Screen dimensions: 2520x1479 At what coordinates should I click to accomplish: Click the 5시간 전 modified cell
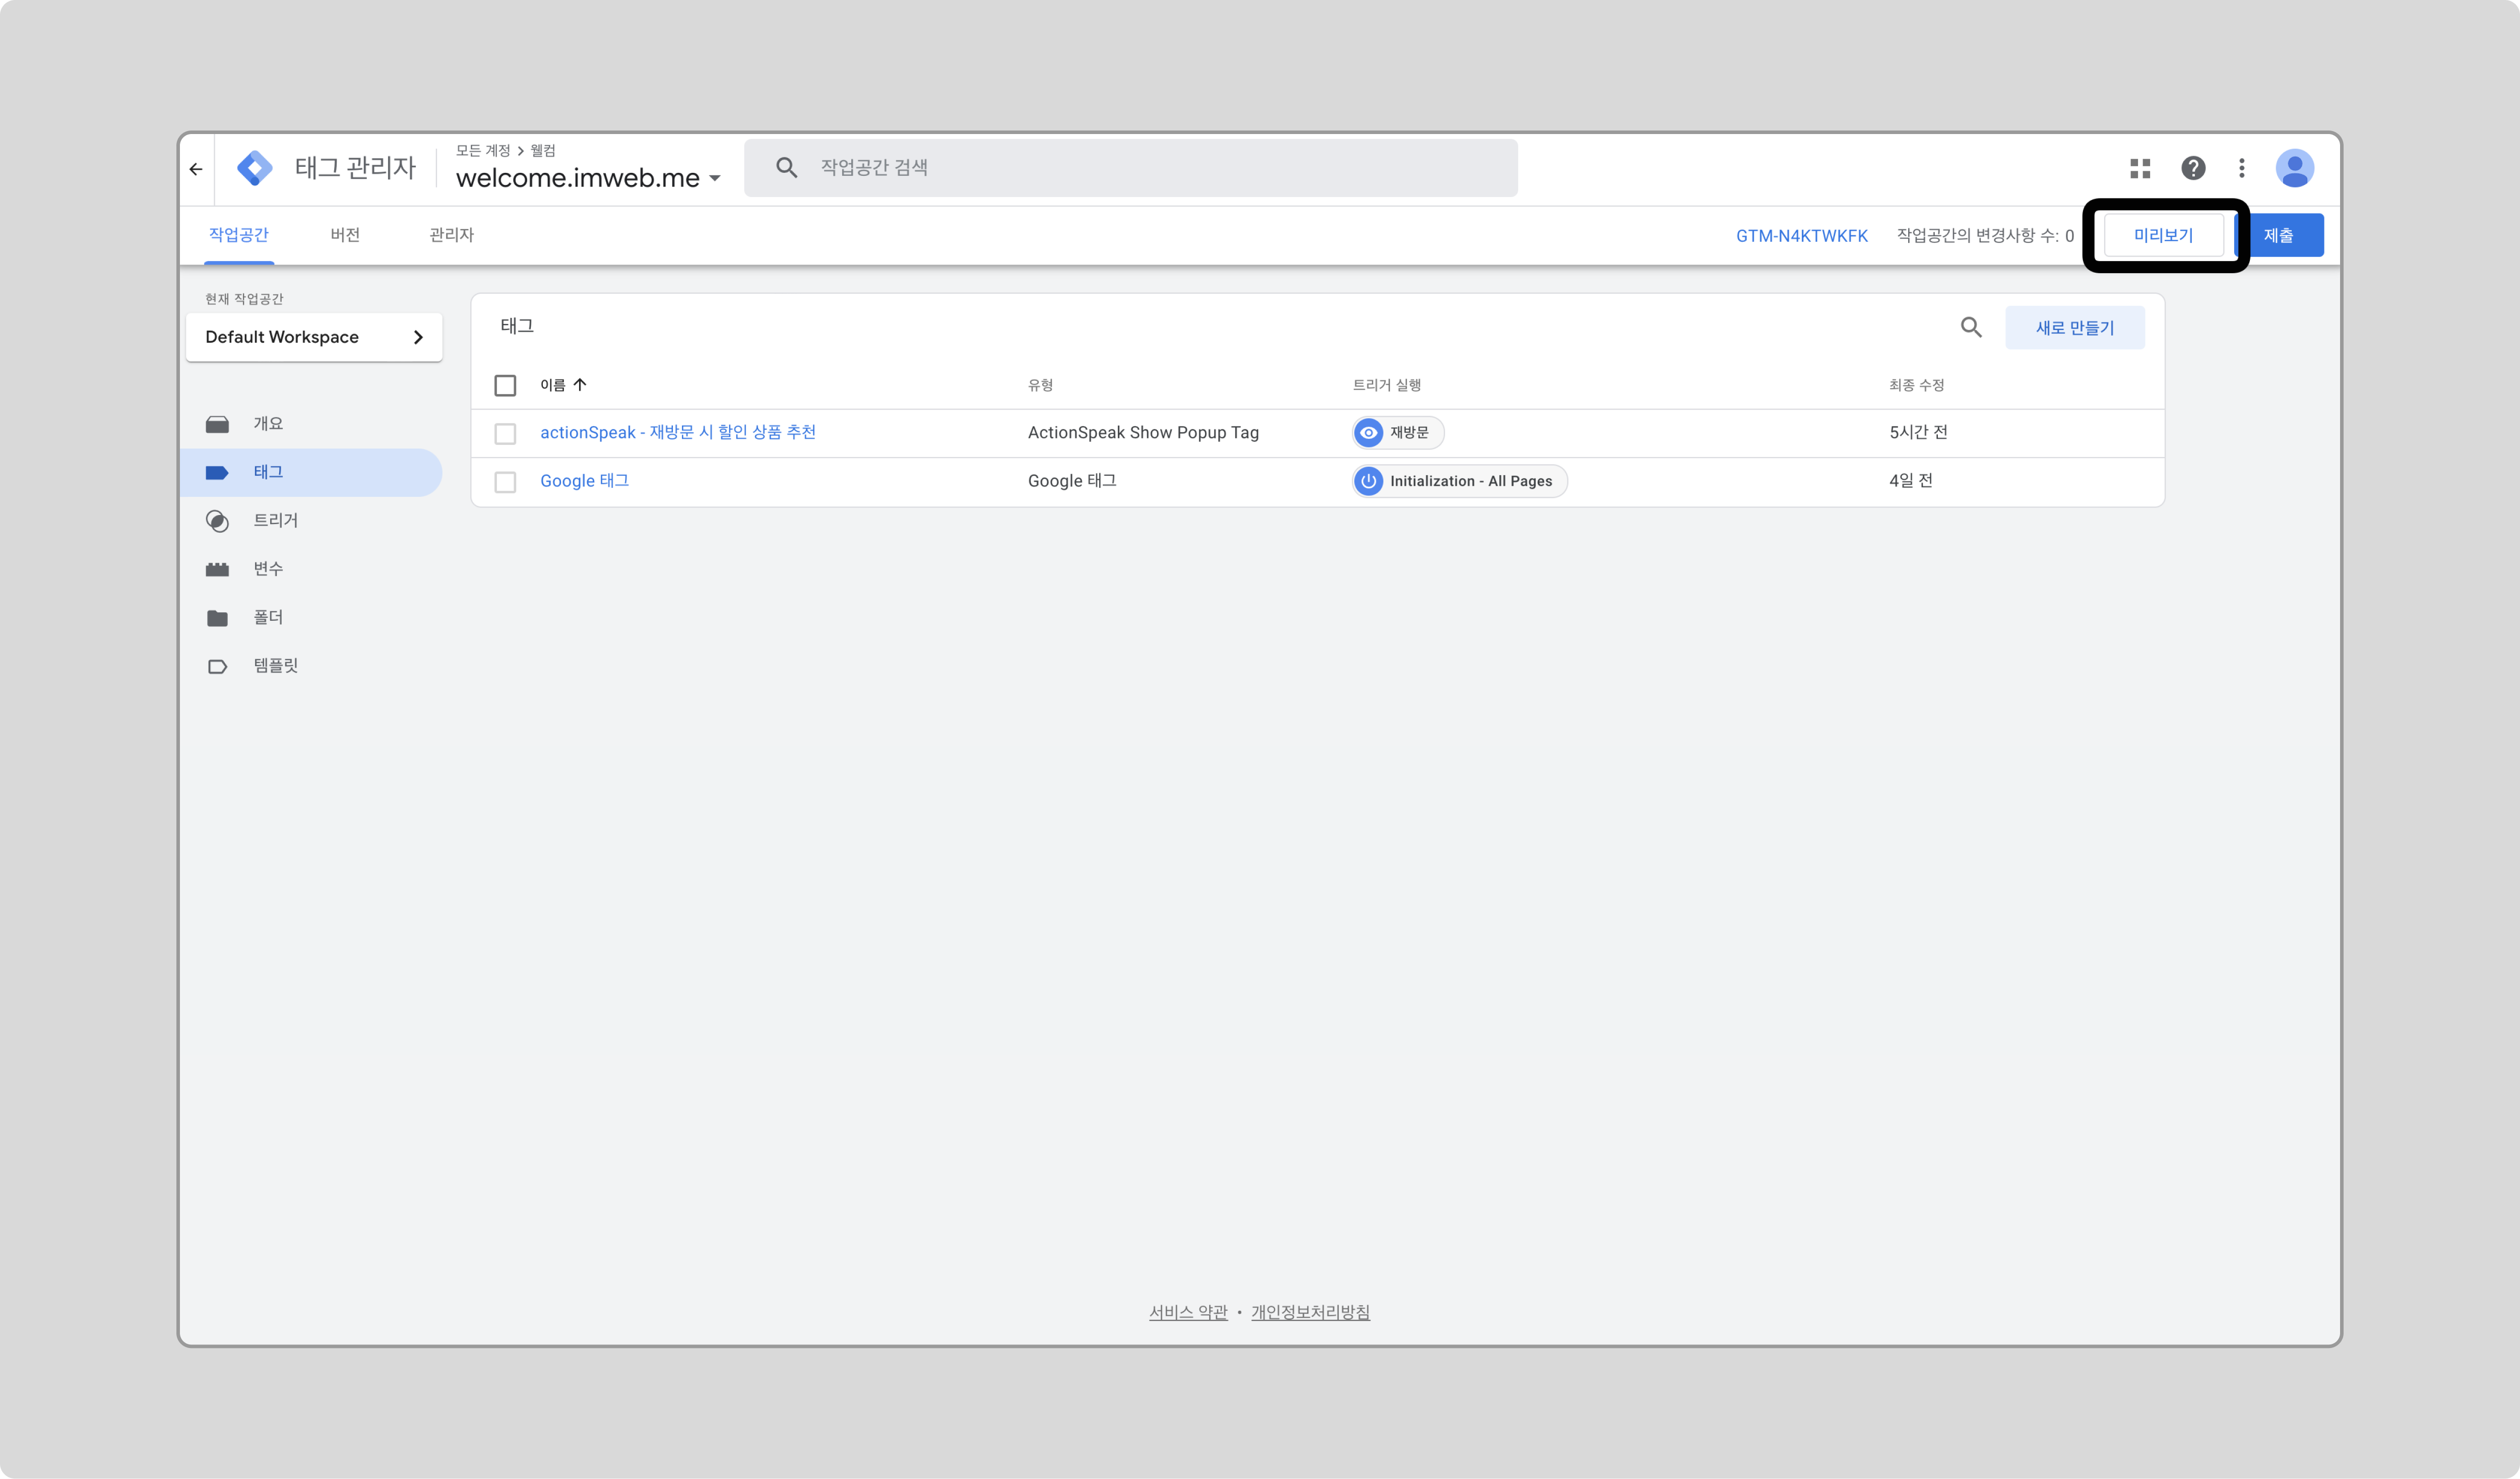click(1918, 432)
